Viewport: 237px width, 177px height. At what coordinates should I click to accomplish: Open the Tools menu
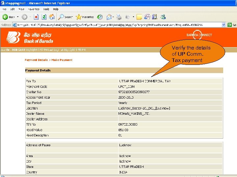point(46,9)
